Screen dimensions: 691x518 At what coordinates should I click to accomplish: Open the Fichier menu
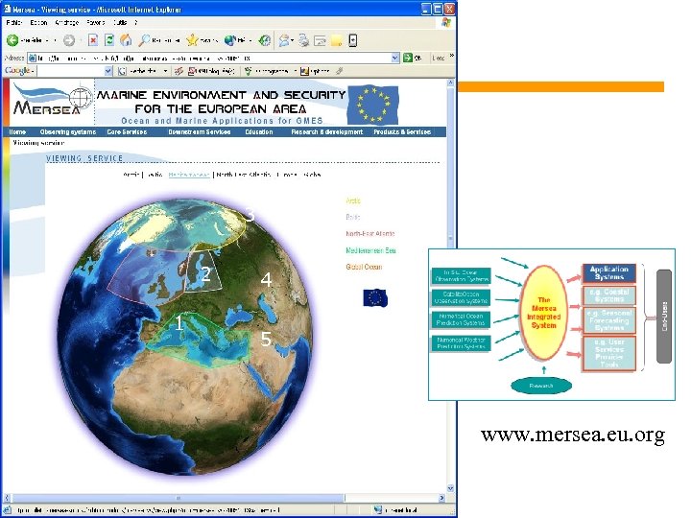(x=14, y=22)
